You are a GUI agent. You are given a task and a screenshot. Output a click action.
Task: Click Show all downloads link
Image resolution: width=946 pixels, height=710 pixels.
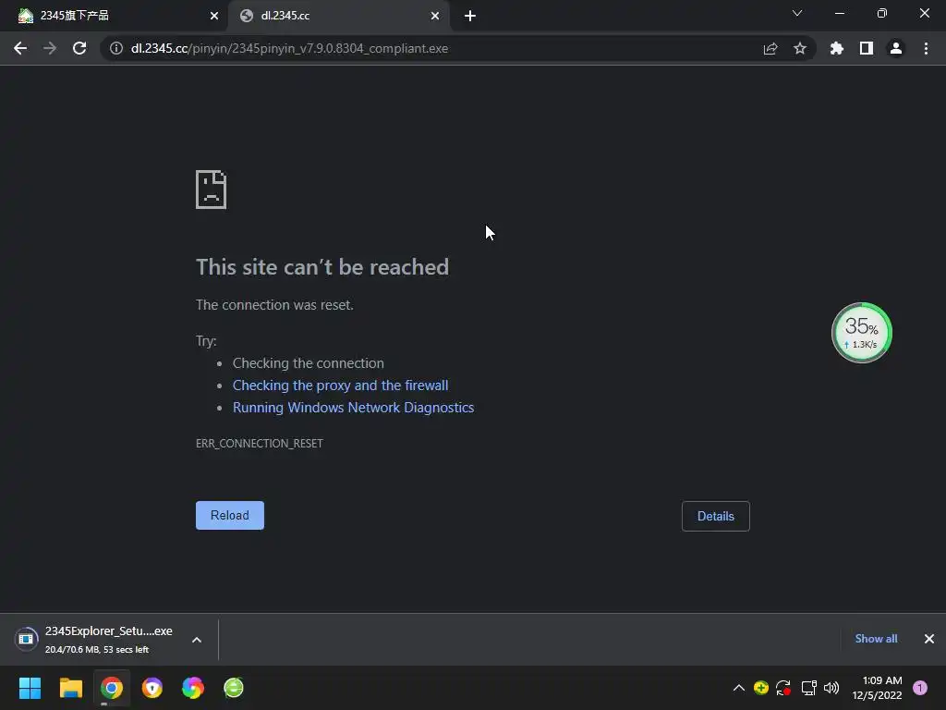[x=876, y=639]
